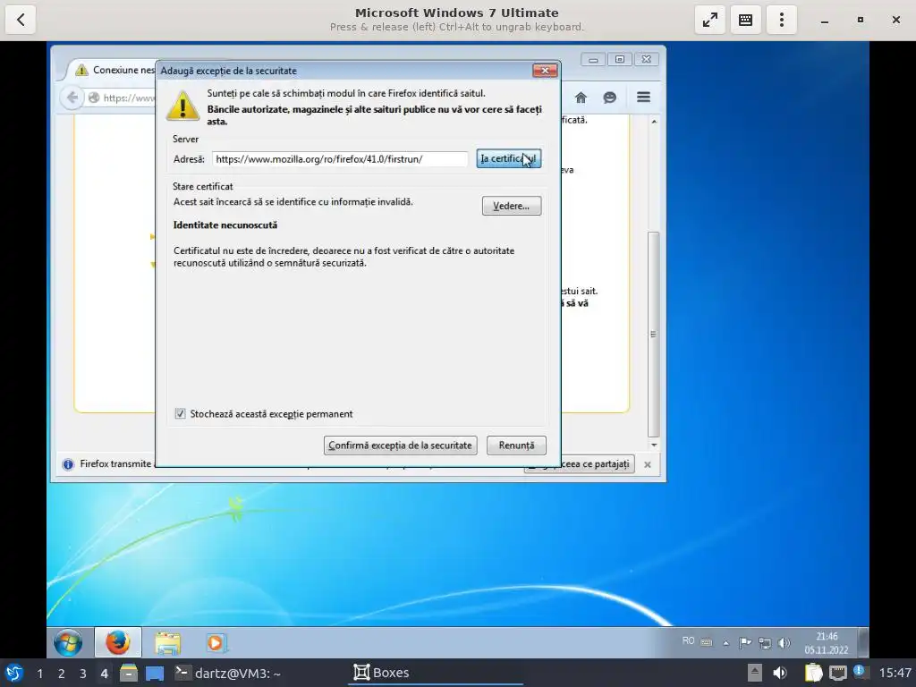Toggle Boxes fullscreen mode icon

(709, 20)
